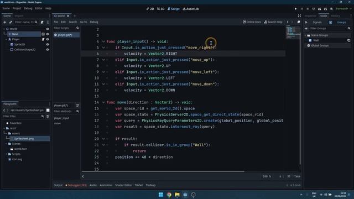Open the Project menu

tap(17, 8)
